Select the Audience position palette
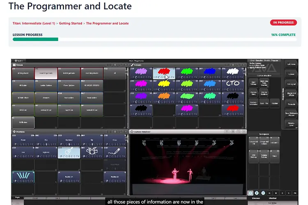 69,140
